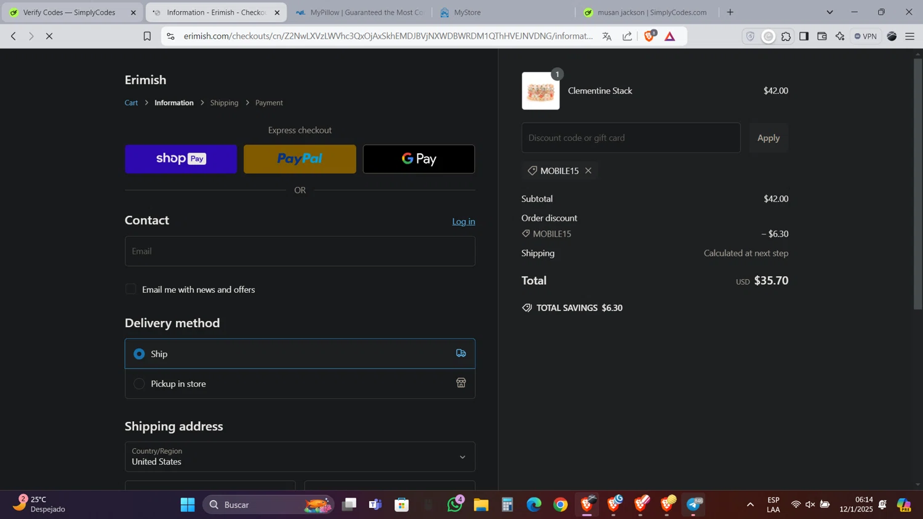
Task: Open Microsoft Teams from taskbar
Action: coord(375,505)
